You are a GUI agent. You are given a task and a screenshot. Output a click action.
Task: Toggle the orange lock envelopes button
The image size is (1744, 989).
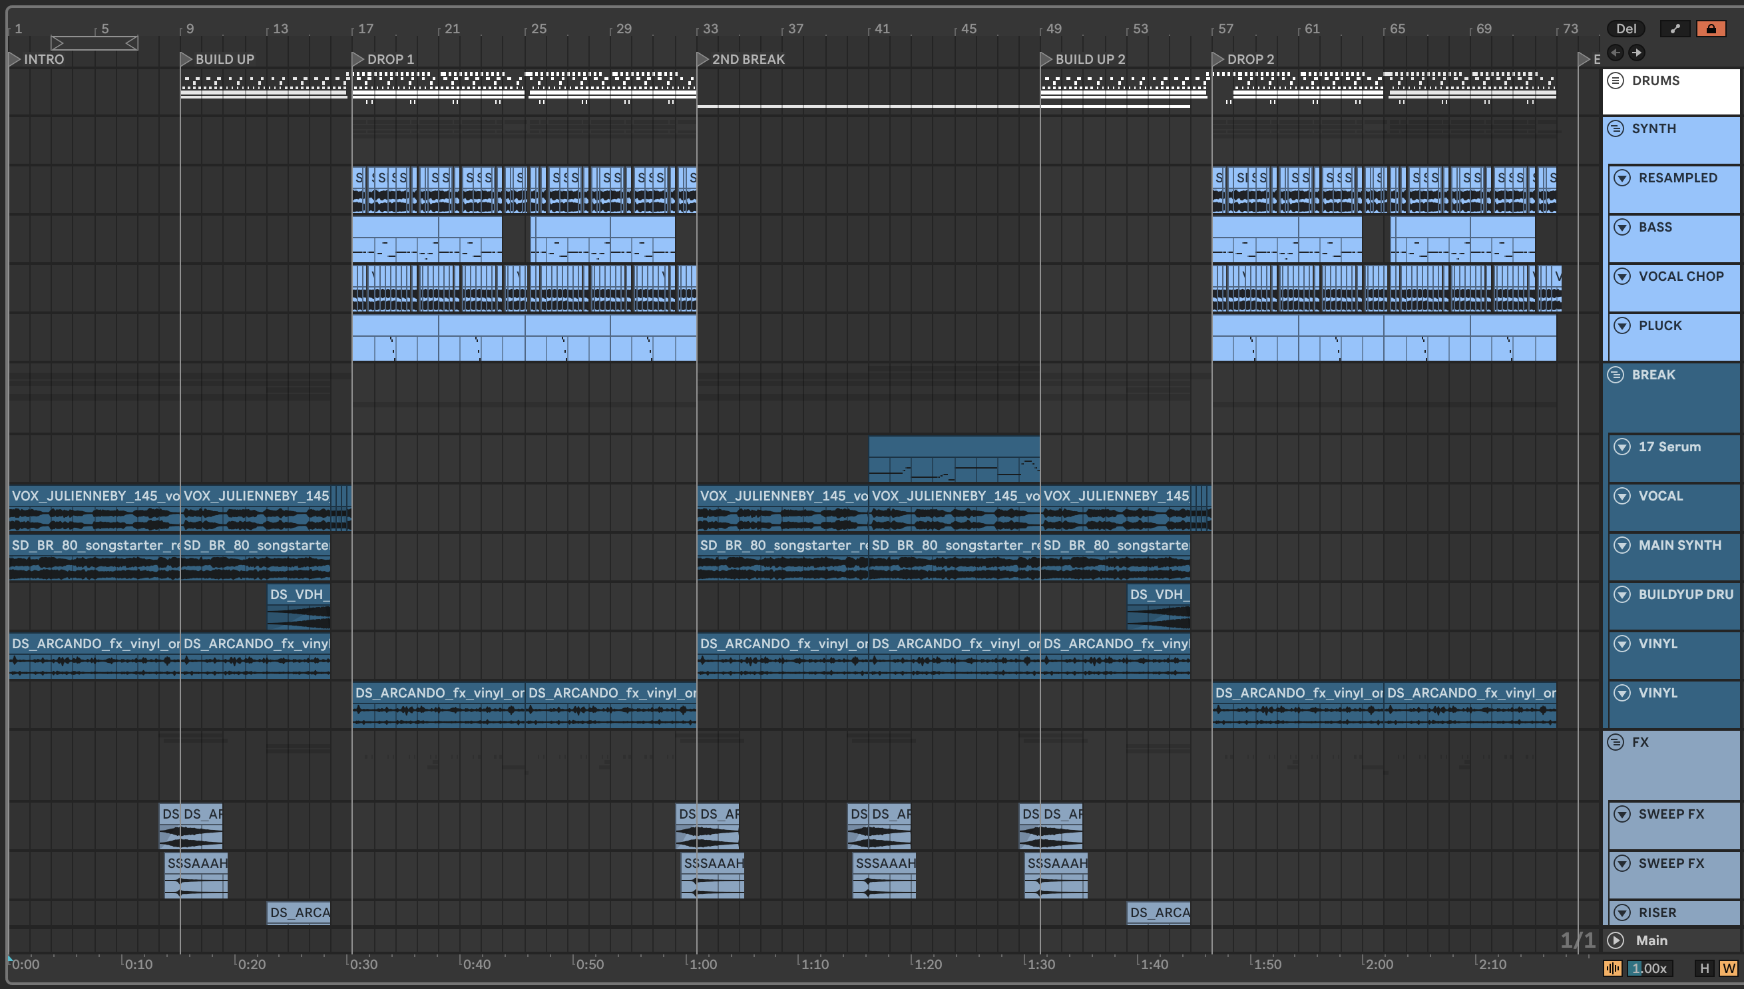(x=1711, y=29)
